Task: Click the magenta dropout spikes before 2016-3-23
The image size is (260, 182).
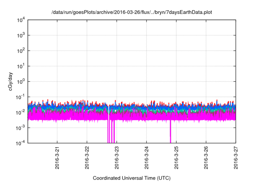Action: pyautogui.click(x=111, y=132)
